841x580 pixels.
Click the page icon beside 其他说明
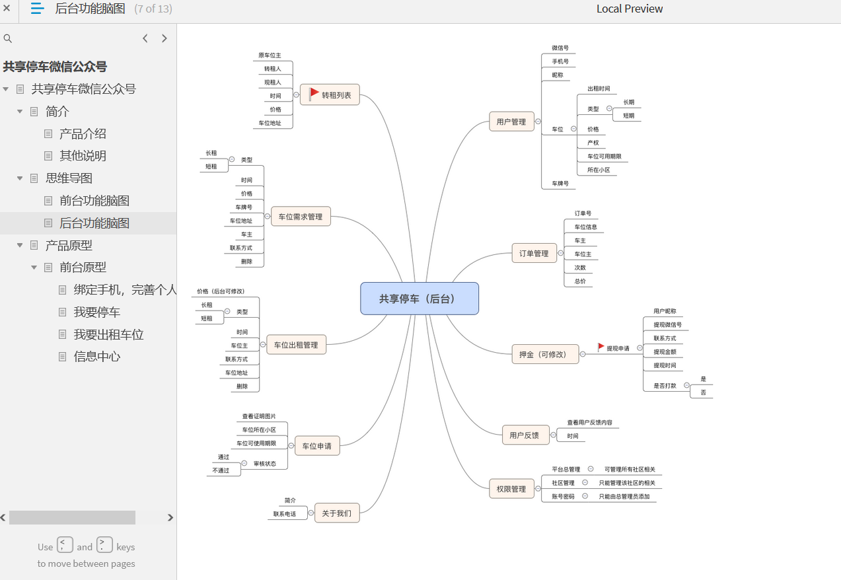[48, 156]
